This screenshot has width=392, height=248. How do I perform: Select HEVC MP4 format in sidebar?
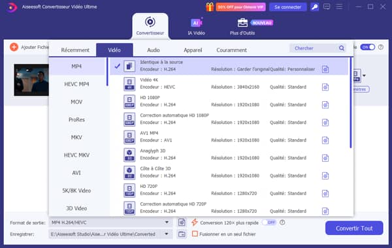(x=76, y=84)
